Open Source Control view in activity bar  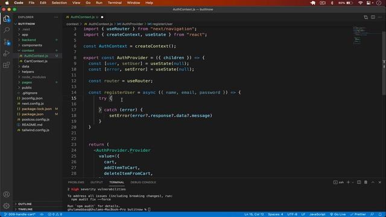point(7,42)
